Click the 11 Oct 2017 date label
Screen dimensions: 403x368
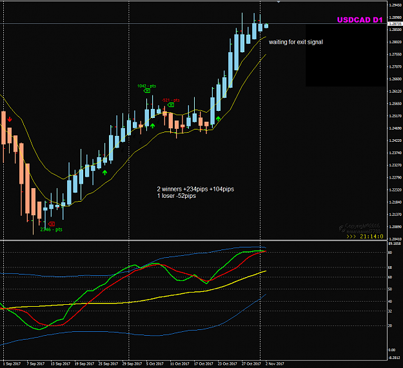click(180, 364)
